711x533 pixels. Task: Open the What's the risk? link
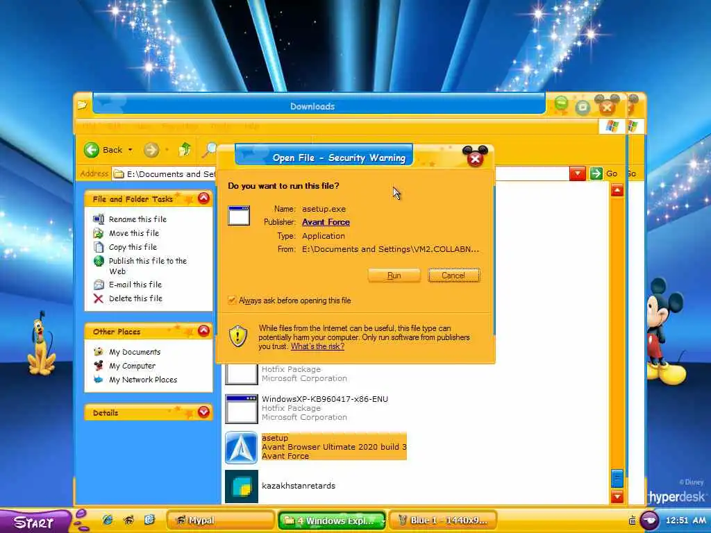coord(317,346)
